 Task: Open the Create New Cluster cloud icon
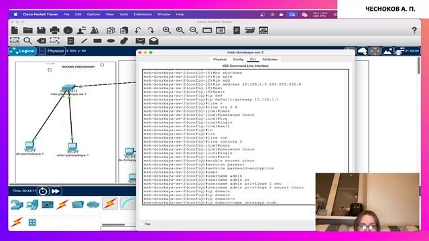click(x=362, y=51)
